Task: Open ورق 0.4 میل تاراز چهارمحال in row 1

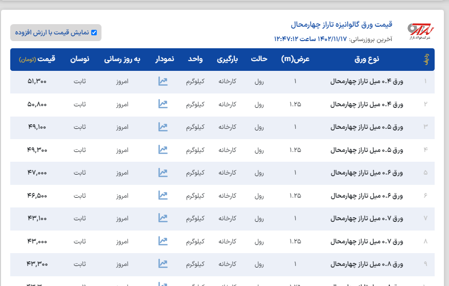Action: click(x=366, y=82)
